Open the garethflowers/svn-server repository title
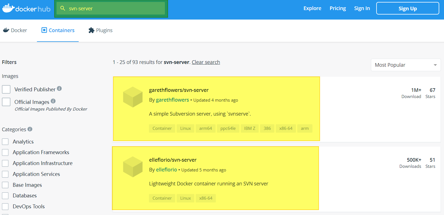 click(x=179, y=90)
